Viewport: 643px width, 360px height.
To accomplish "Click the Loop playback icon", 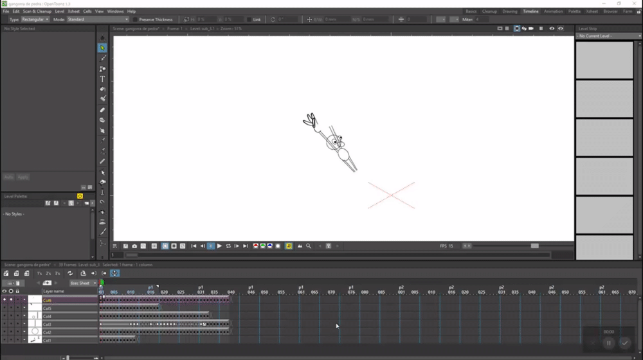I will point(228,246).
